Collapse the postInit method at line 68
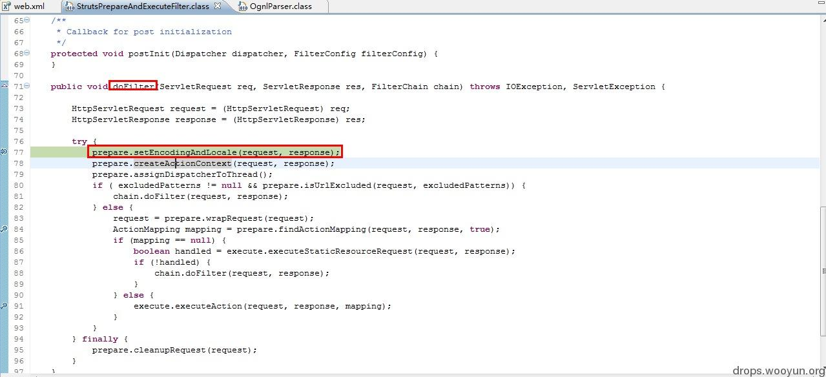Image resolution: width=826 pixels, height=377 pixels. tap(26, 54)
